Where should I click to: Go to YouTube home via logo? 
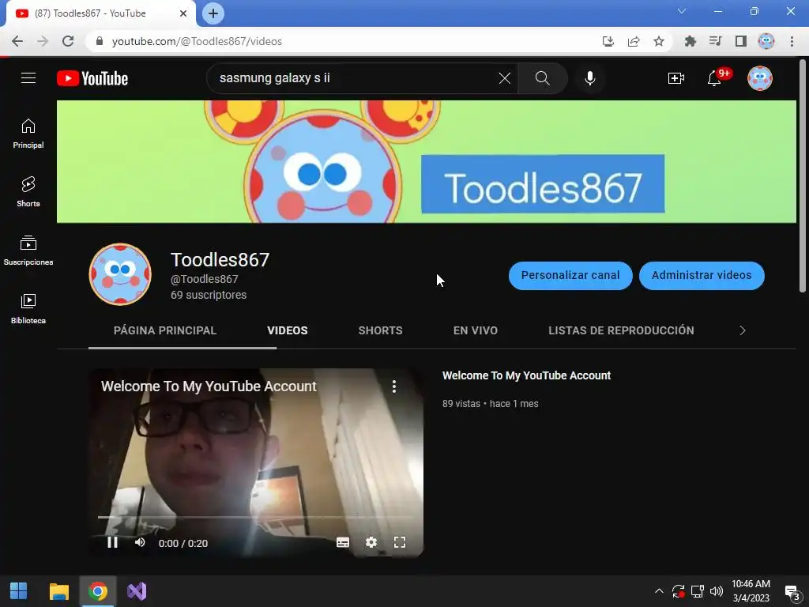click(x=92, y=78)
